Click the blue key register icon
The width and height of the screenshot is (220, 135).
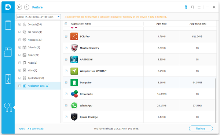click(186, 7)
